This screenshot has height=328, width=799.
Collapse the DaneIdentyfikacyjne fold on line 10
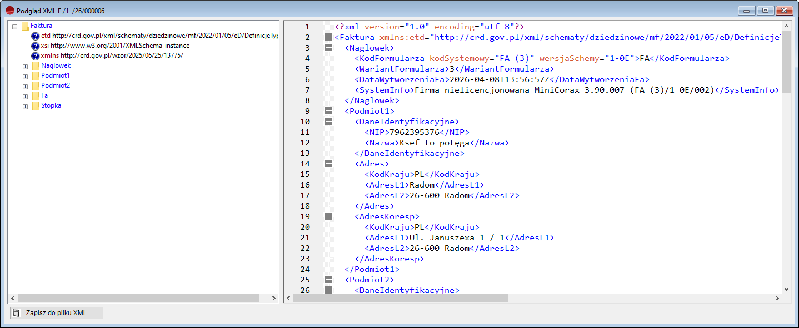point(328,122)
